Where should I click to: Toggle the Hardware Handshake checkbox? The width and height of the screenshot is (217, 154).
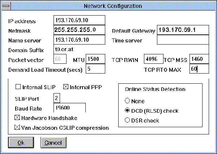pos(17,118)
